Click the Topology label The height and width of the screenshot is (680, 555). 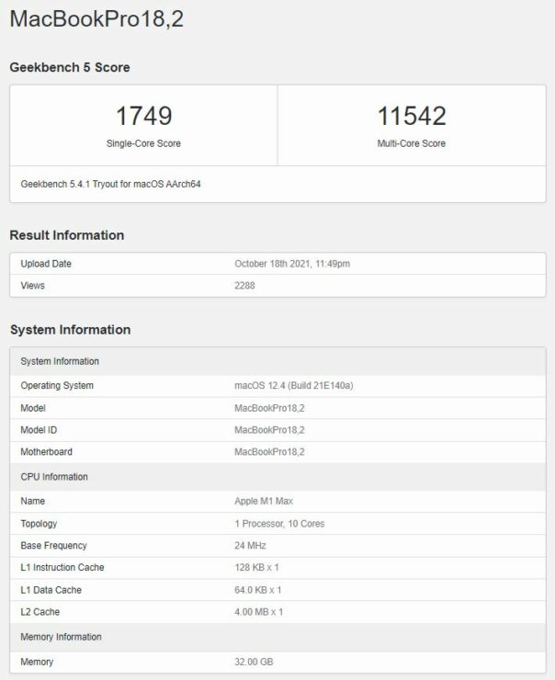point(39,524)
